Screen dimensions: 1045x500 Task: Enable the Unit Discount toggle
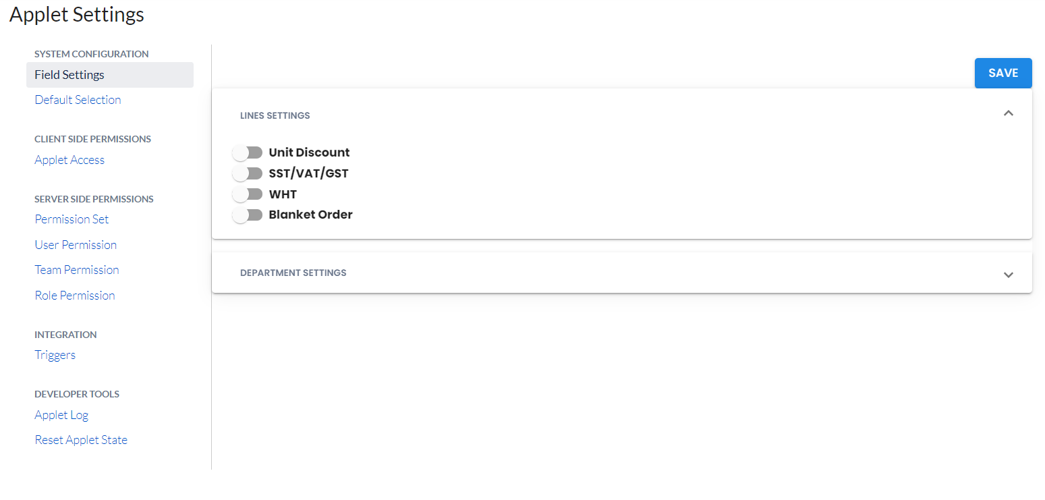[247, 152]
